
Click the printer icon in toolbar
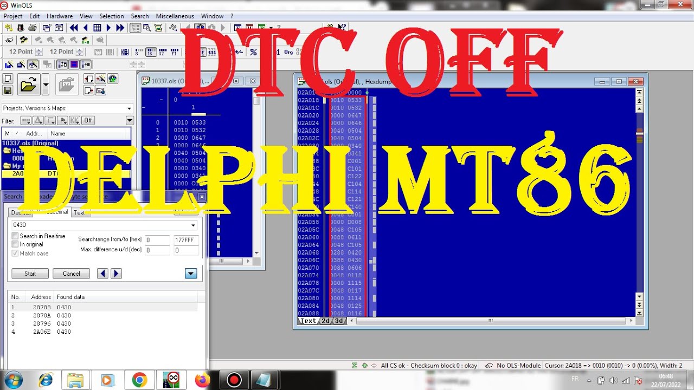click(33, 28)
